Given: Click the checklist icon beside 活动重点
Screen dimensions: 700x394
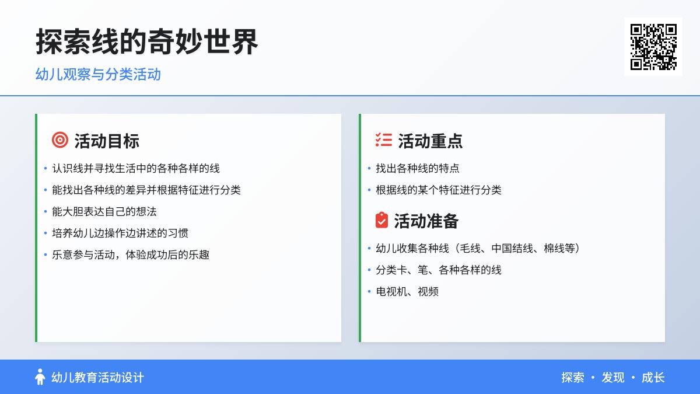Looking at the screenshot, I should pyautogui.click(x=384, y=140).
